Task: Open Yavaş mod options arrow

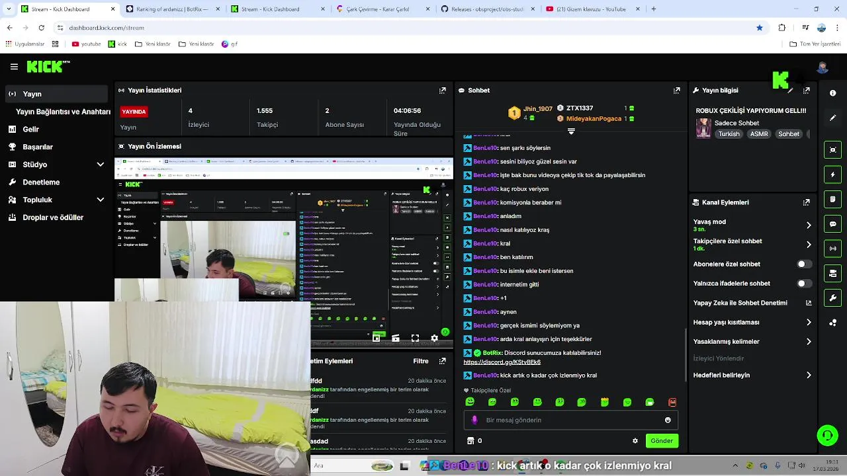Action: coord(809,225)
